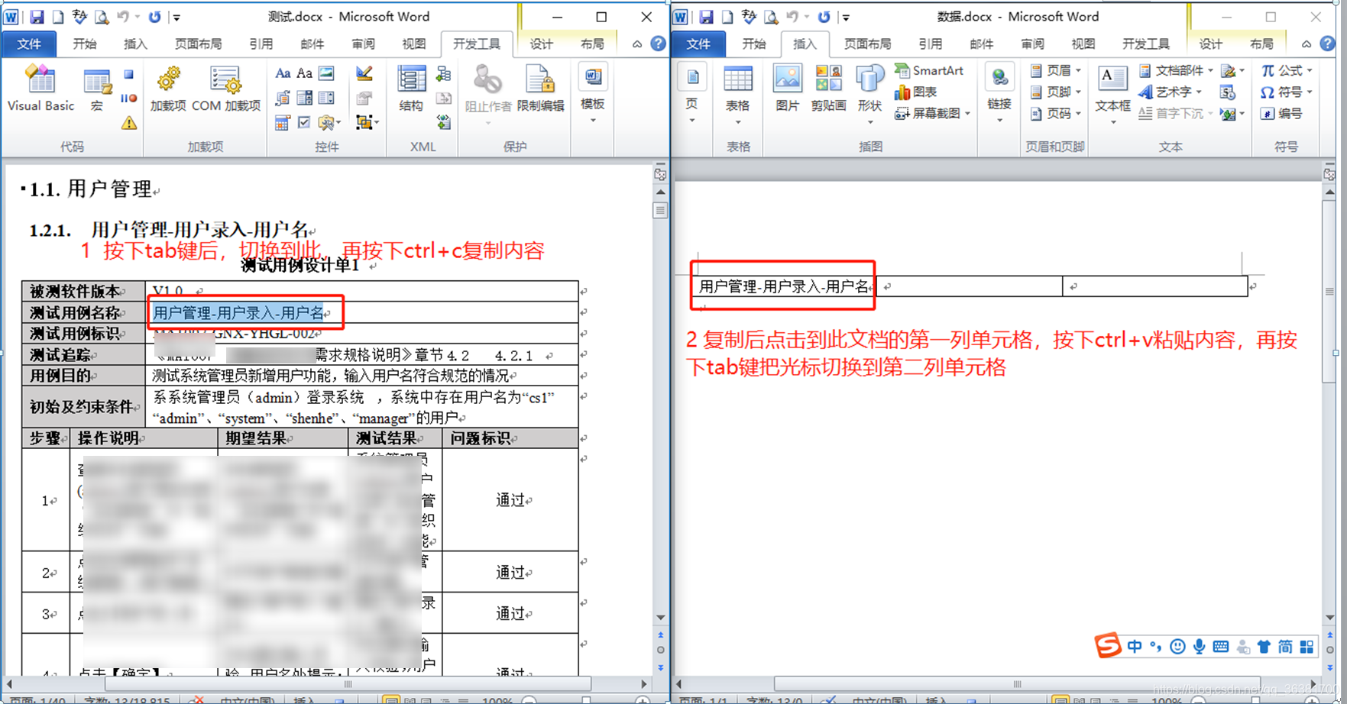1347x704 pixels.
Task: Click pasted first cell in 数据.docx table
Action: point(785,286)
